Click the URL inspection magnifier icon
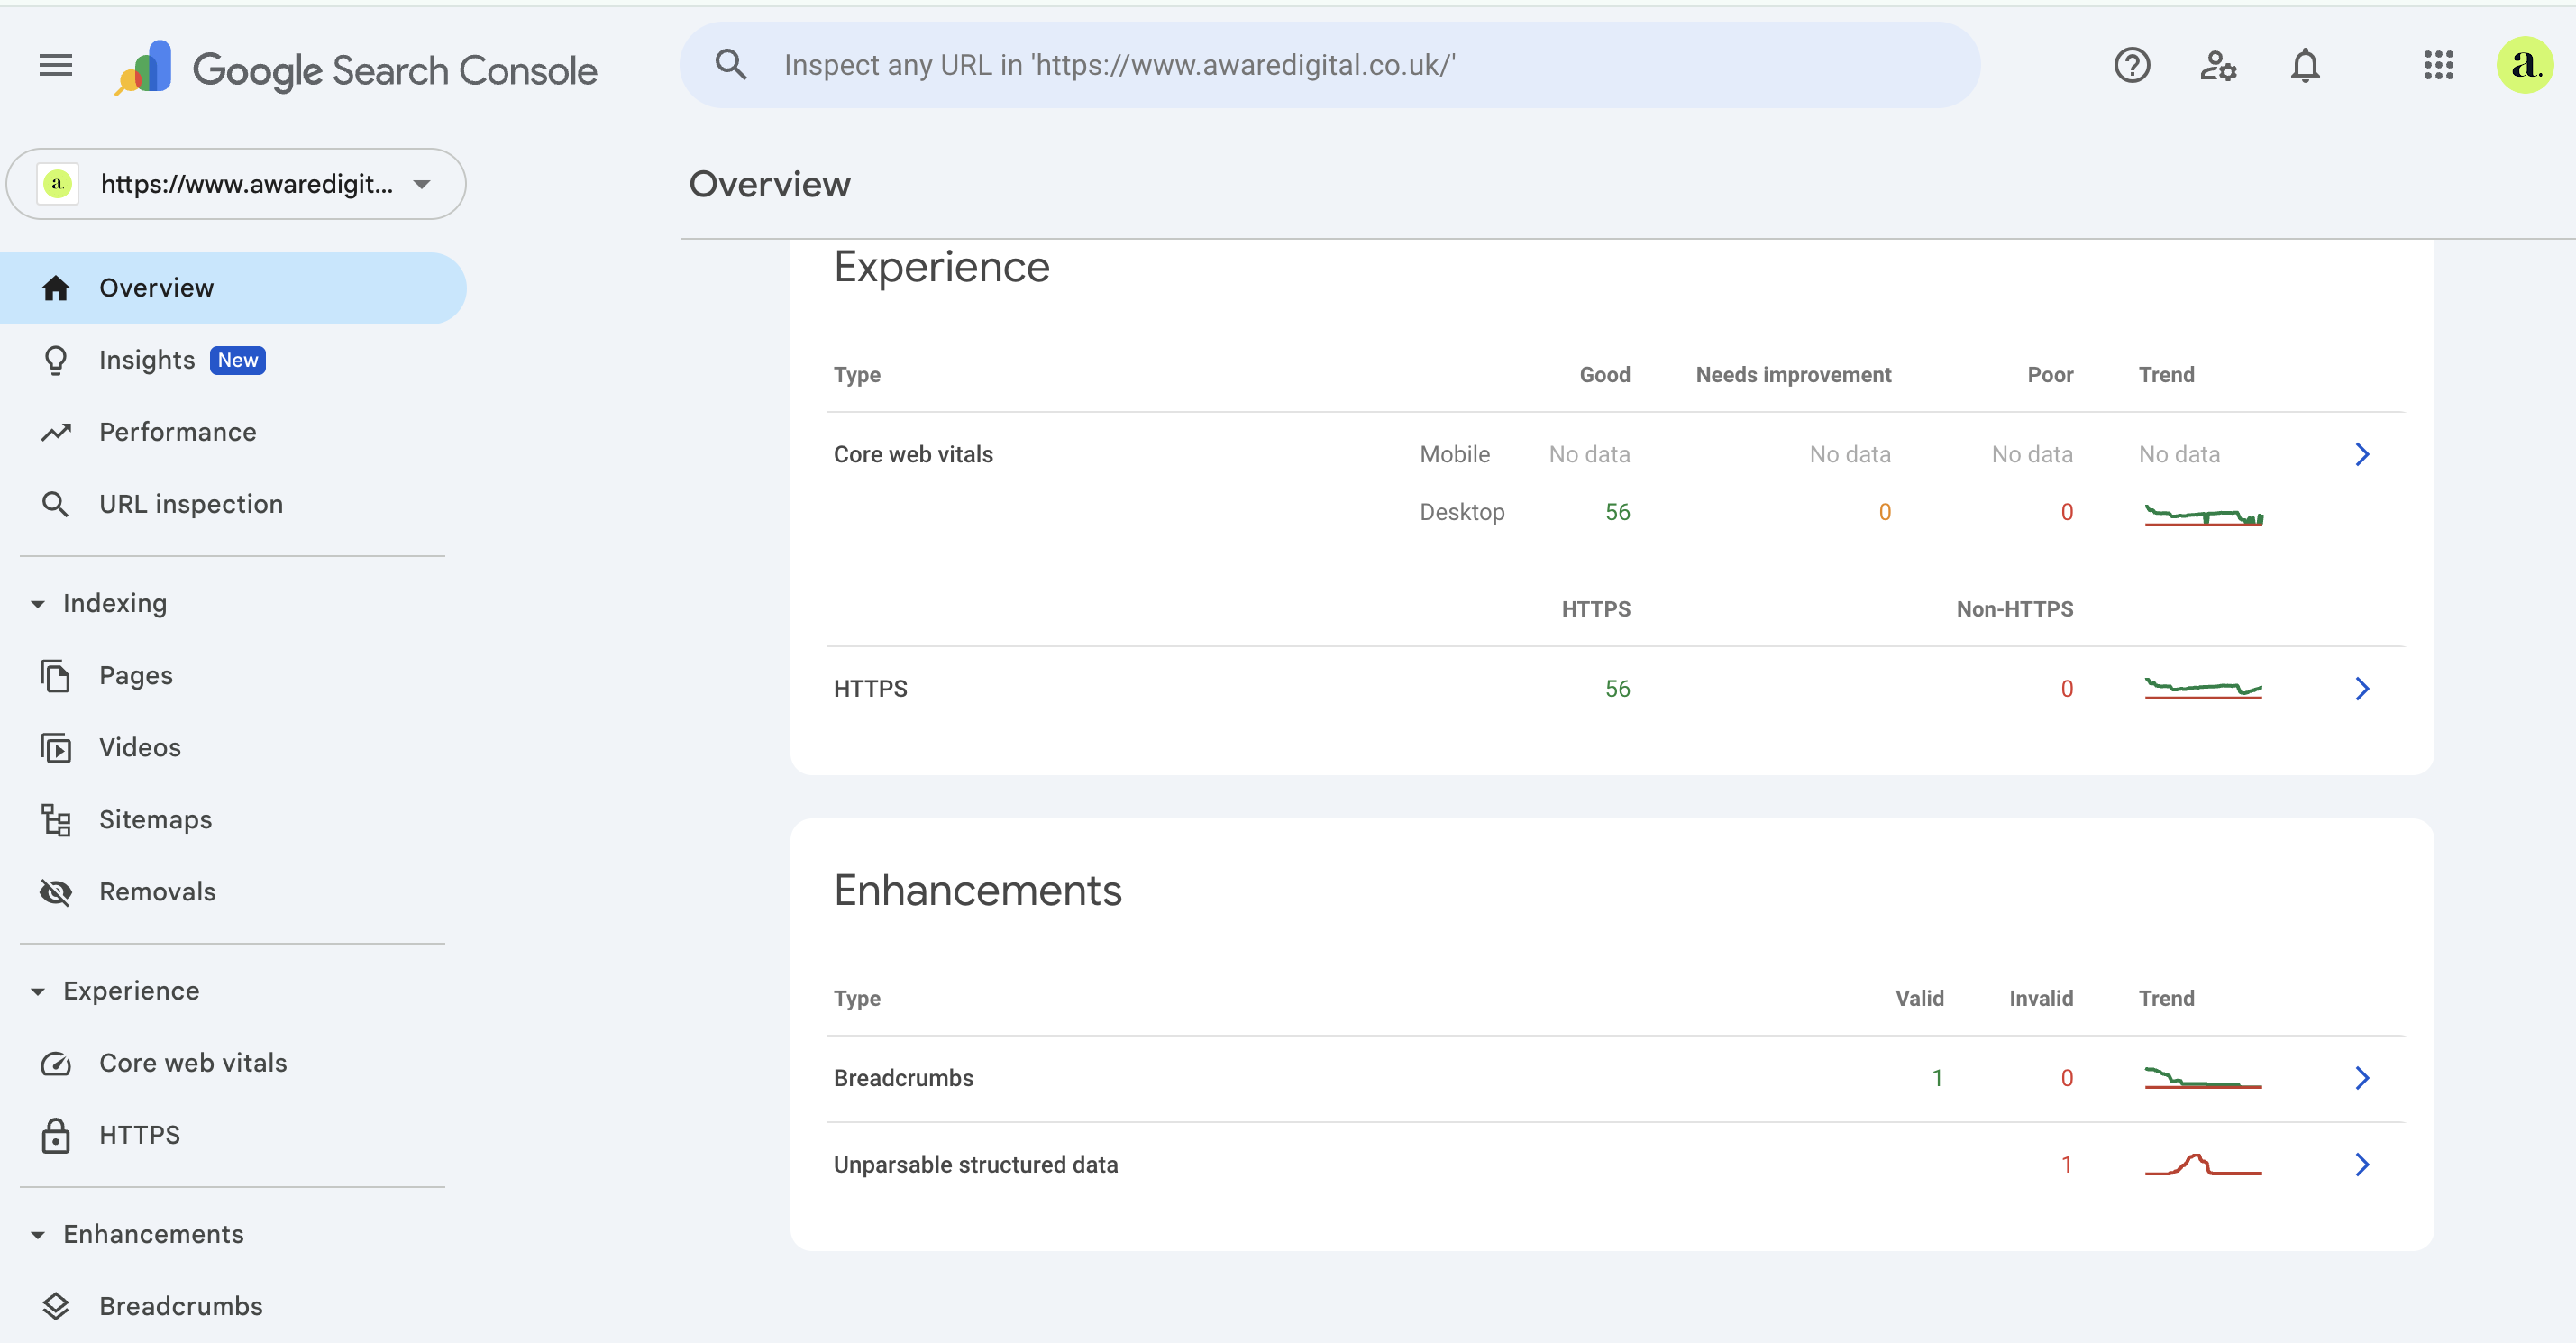Image resolution: width=2576 pixels, height=1343 pixels. [56, 504]
